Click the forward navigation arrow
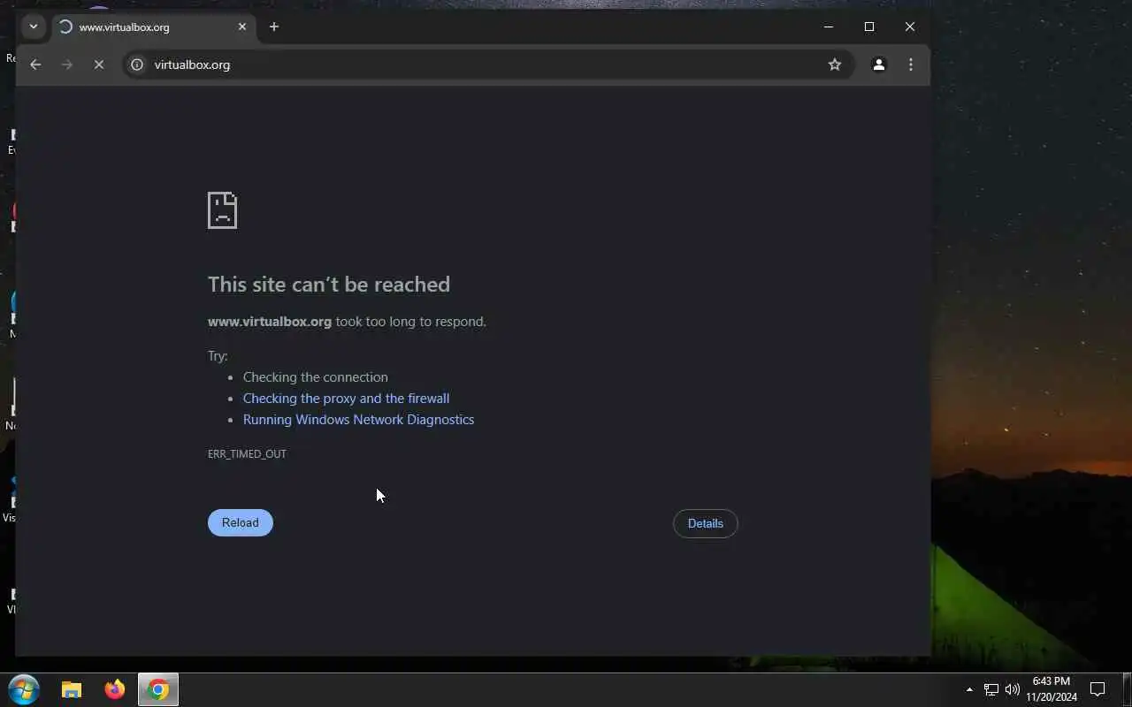 pos(67,65)
